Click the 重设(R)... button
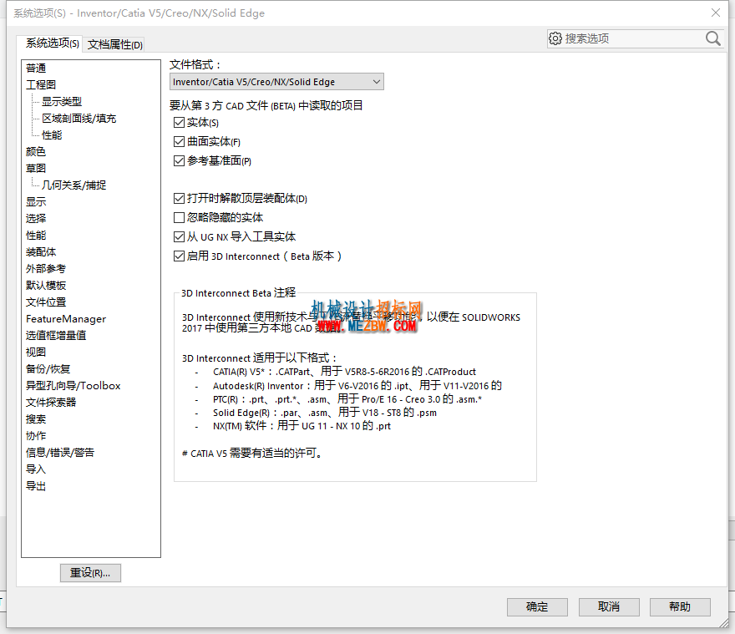 tap(90, 573)
